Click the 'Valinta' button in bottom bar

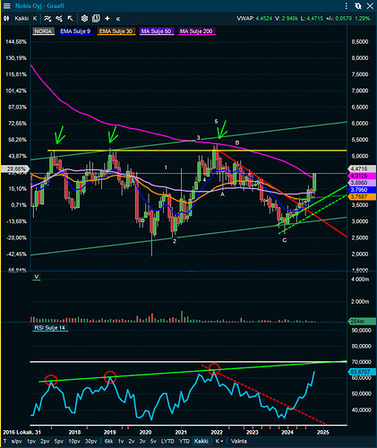point(239,441)
